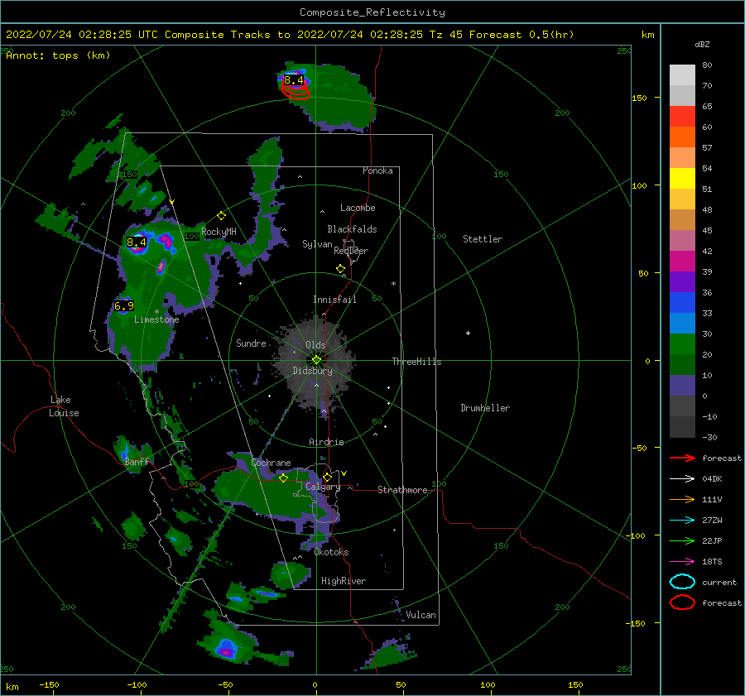Click the dBZ legend heading

click(702, 44)
